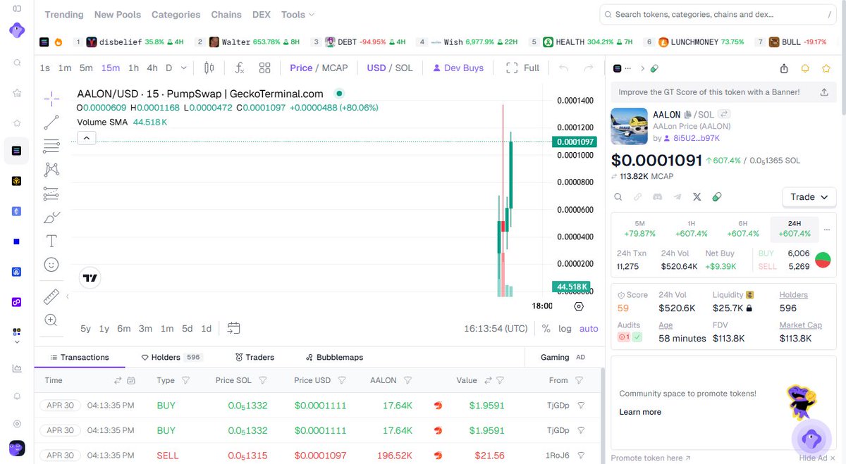This screenshot has height=464, width=846.
Task: Copy the AALON token address
Action: tap(687, 114)
